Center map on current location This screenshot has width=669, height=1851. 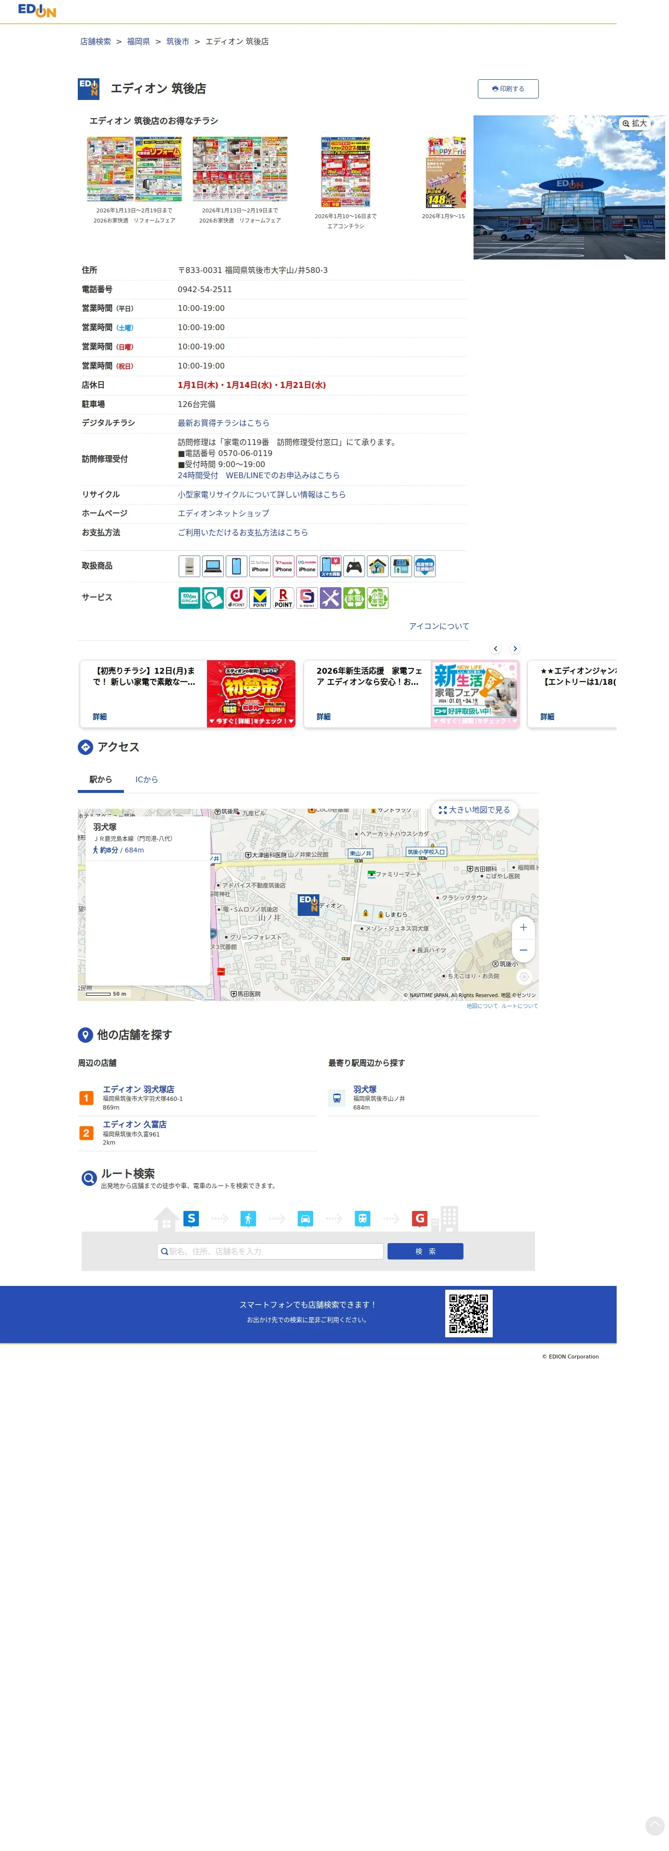tap(524, 976)
